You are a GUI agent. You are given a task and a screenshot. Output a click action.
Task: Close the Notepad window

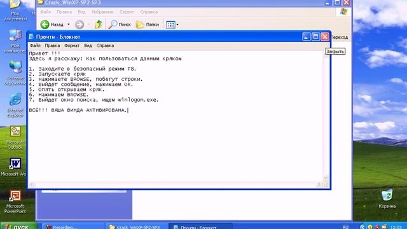tap(325, 37)
